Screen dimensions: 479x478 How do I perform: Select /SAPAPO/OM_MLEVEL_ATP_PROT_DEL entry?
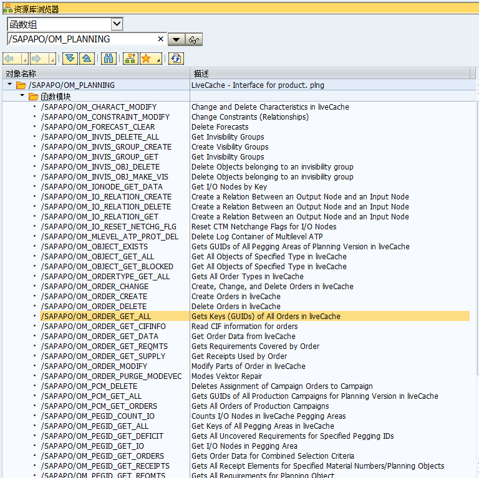point(110,237)
